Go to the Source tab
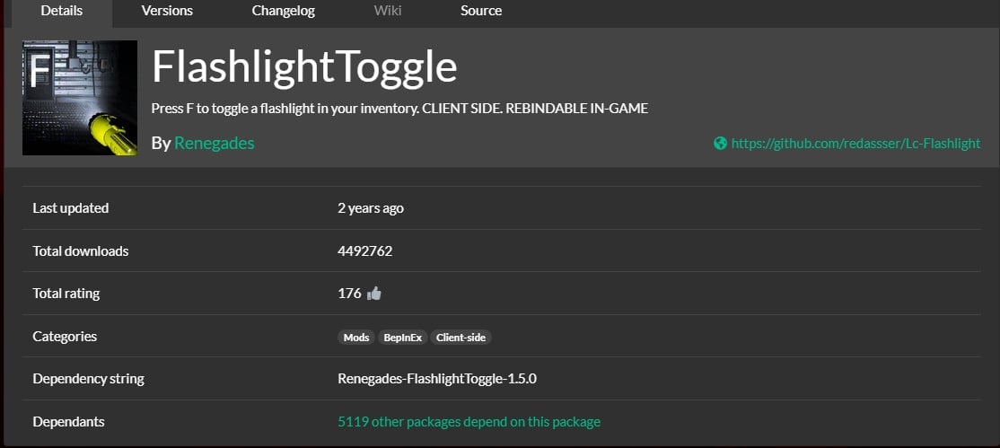Image resolution: width=1000 pixels, height=448 pixels. click(481, 11)
